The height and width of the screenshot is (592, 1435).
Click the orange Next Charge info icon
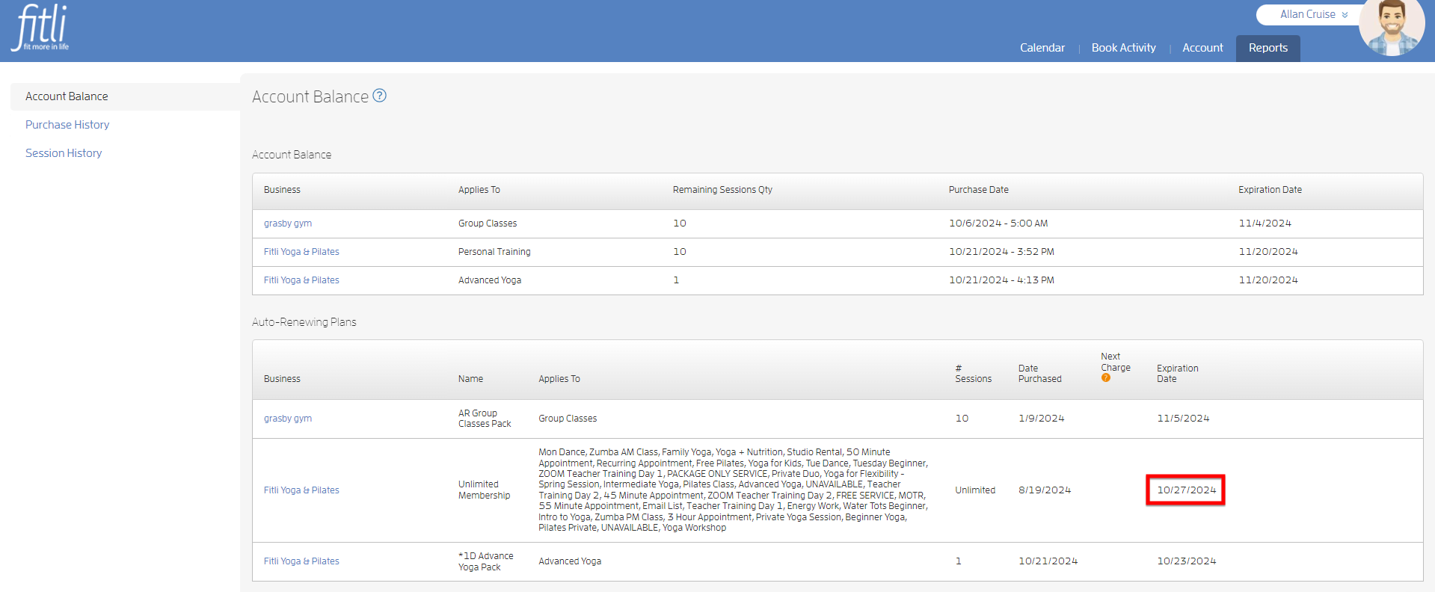(1105, 378)
